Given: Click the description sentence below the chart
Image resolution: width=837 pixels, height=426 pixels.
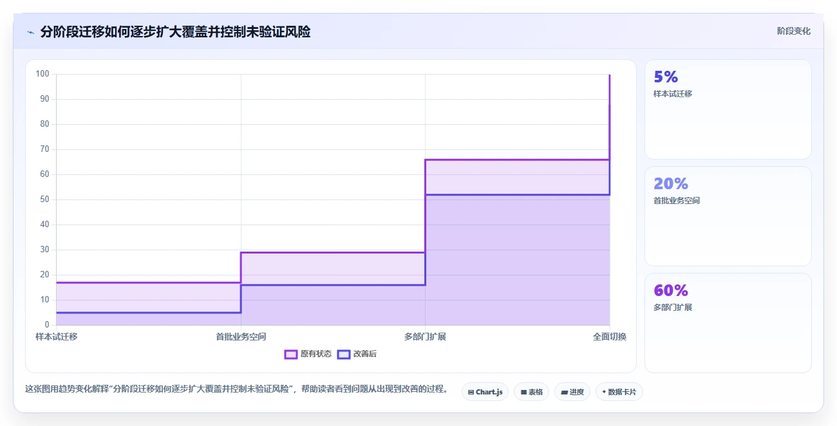Looking at the screenshot, I should pyautogui.click(x=237, y=389).
